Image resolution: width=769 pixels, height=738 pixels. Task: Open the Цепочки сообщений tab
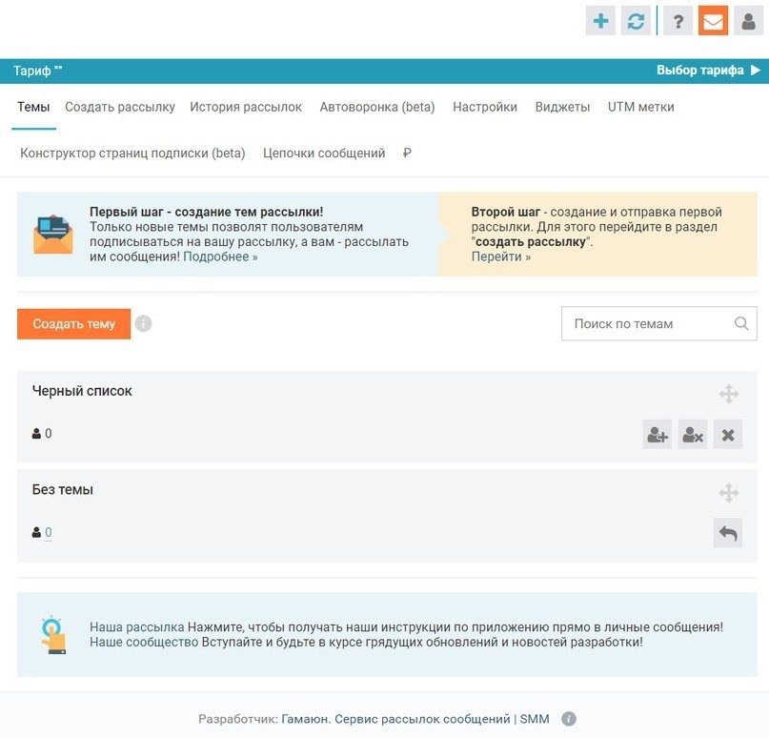pyautogui.click(x=324, y=154)
